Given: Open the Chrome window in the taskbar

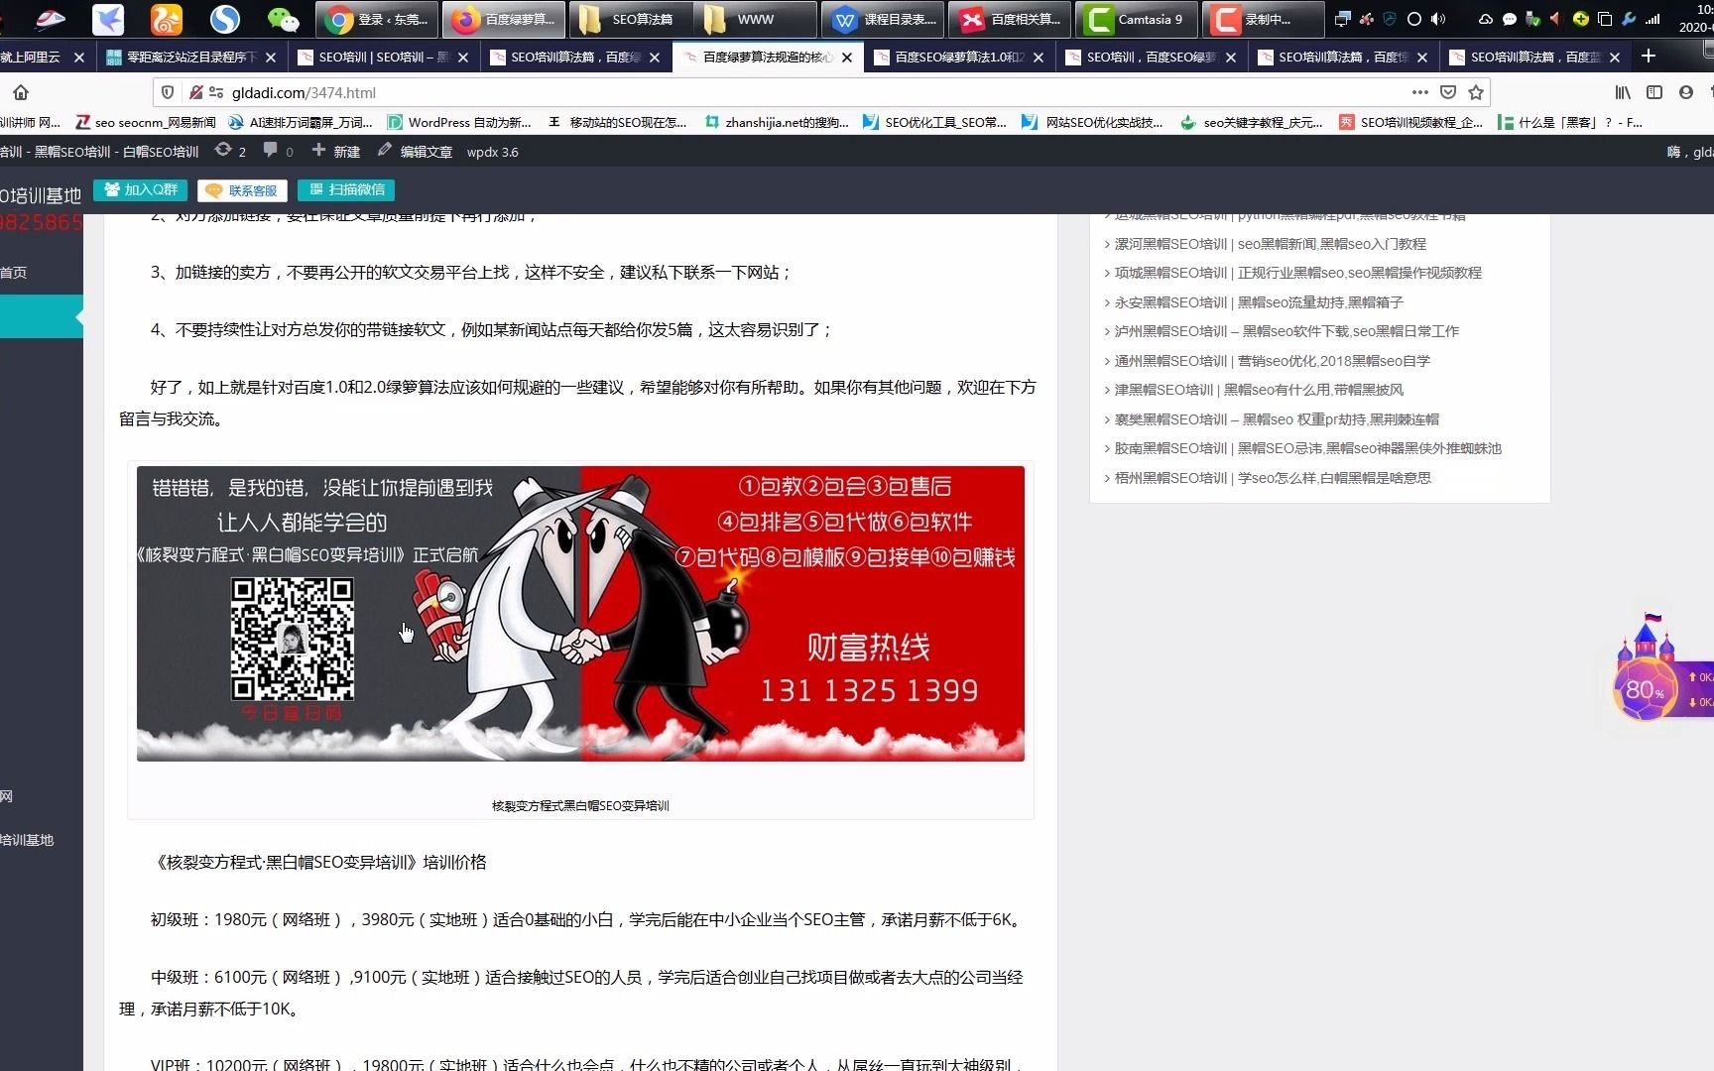Looking at the screenshot, I should coord(377,19).
